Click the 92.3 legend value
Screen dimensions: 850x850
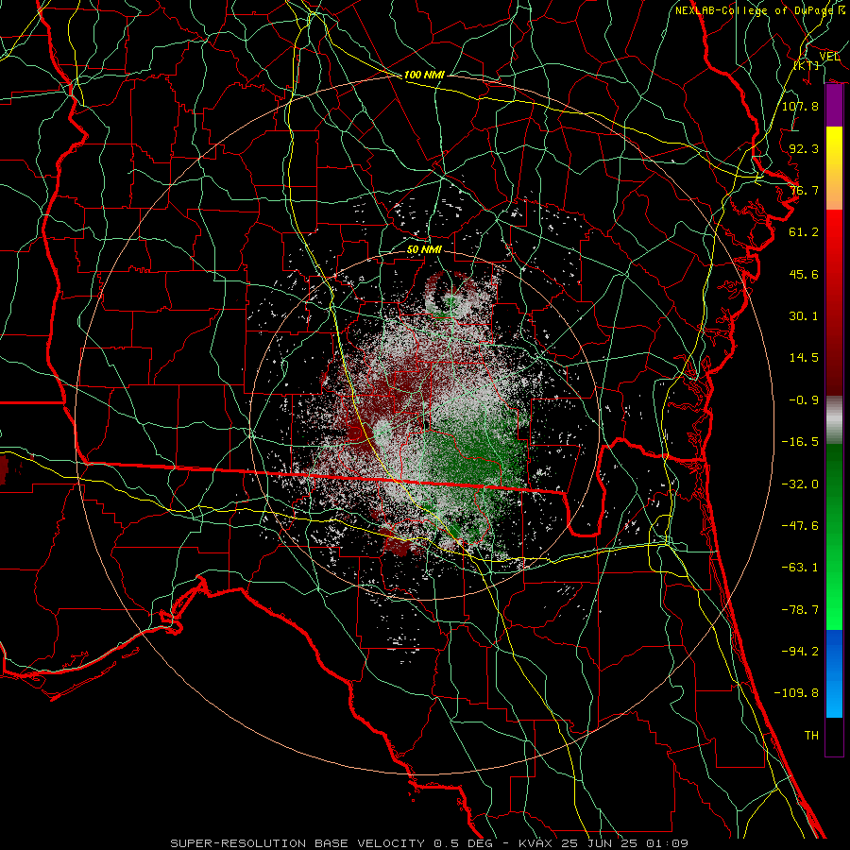click(804, 148)
